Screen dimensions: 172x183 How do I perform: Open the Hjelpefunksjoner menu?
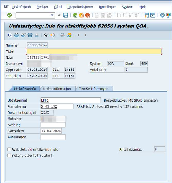[80, 7]
